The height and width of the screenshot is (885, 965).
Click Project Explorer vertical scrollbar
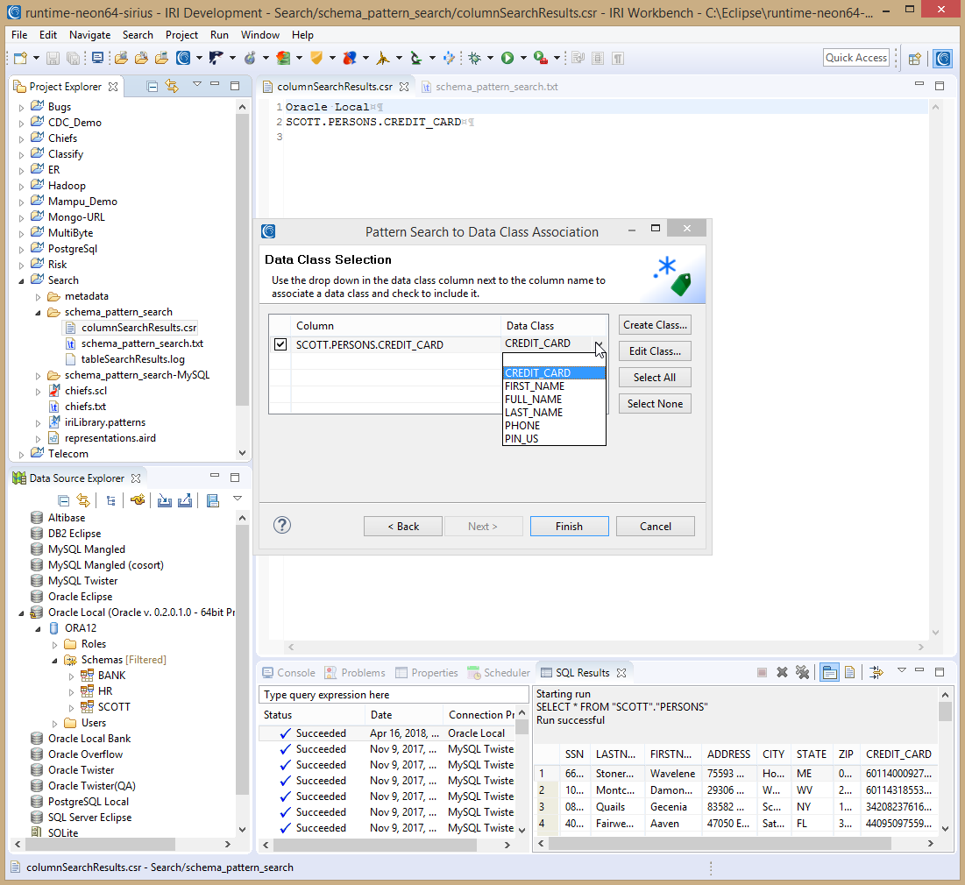point(243,258)
